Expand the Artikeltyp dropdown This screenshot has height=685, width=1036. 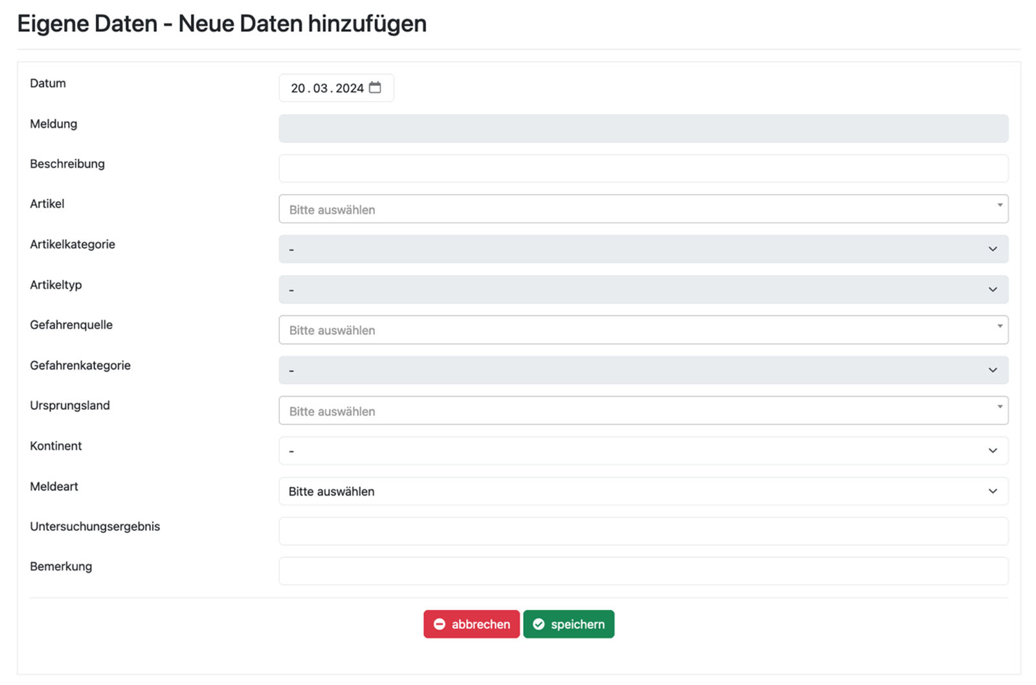(x=643, y=289)
